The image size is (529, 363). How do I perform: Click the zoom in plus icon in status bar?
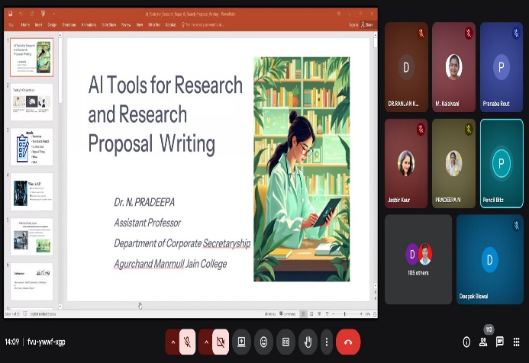361,313
